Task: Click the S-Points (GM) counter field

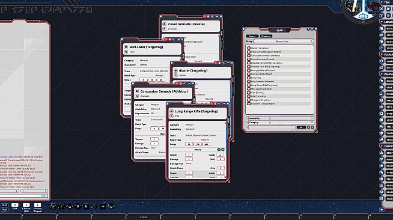Action: [x=26, y=205]
